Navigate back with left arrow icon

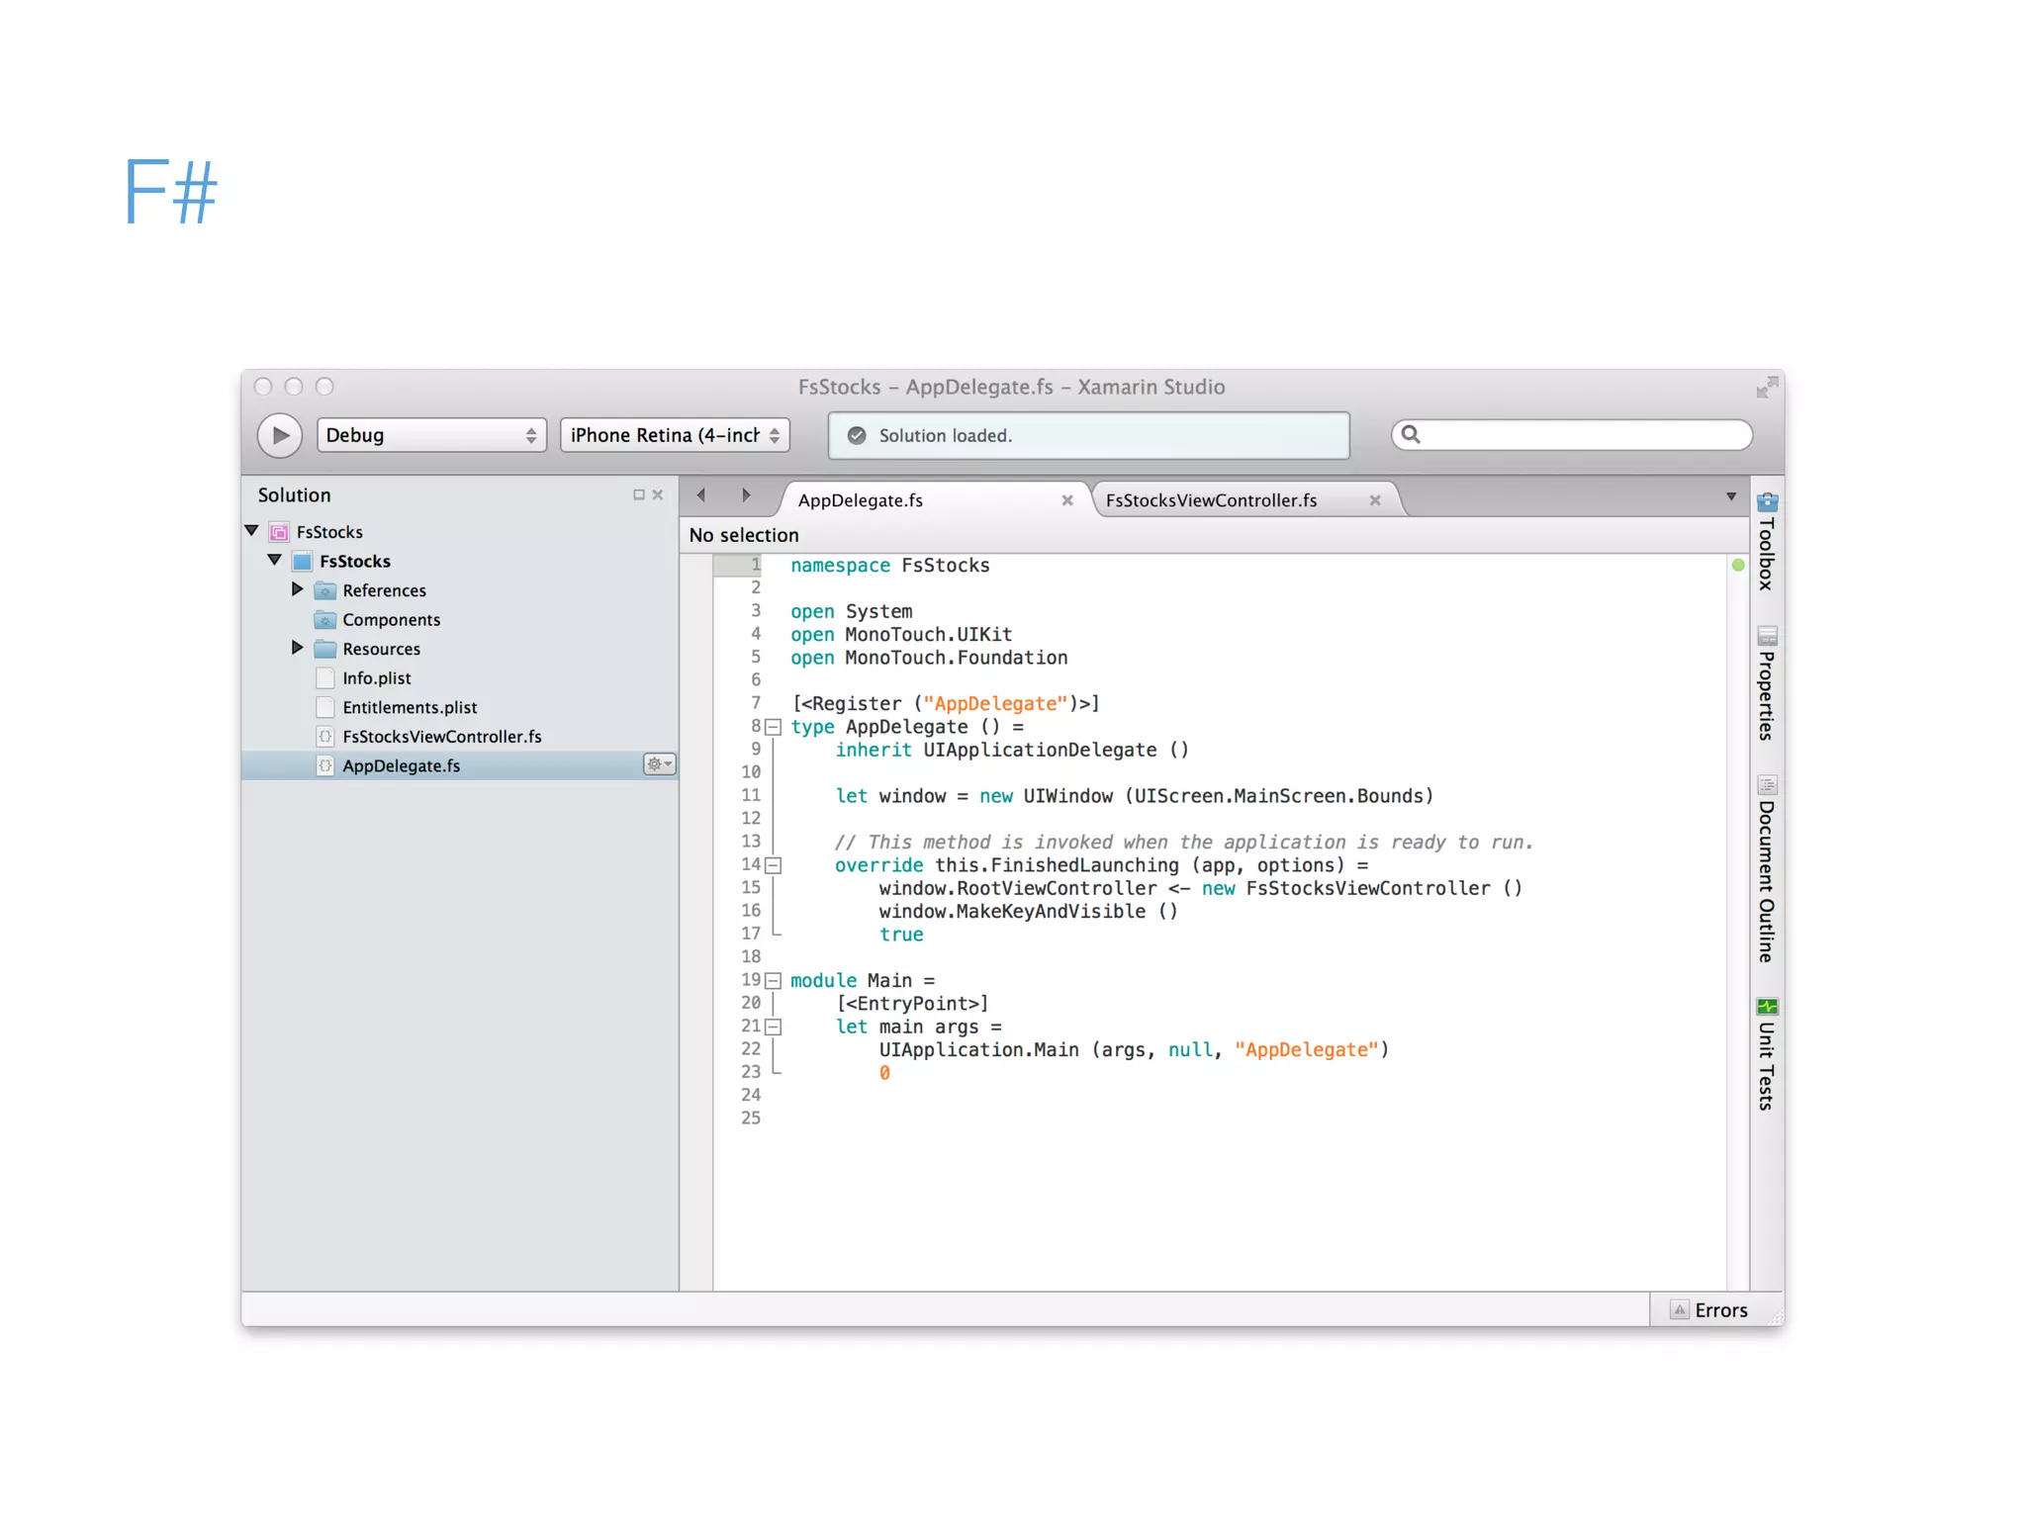701,495
